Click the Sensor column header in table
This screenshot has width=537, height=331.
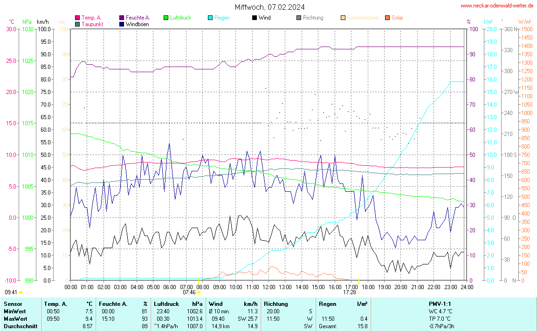13,304
